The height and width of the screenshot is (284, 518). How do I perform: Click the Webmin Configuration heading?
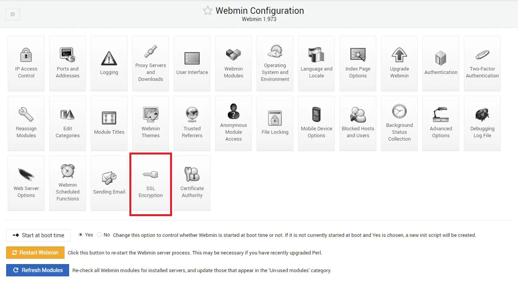[x=260, y=11]
